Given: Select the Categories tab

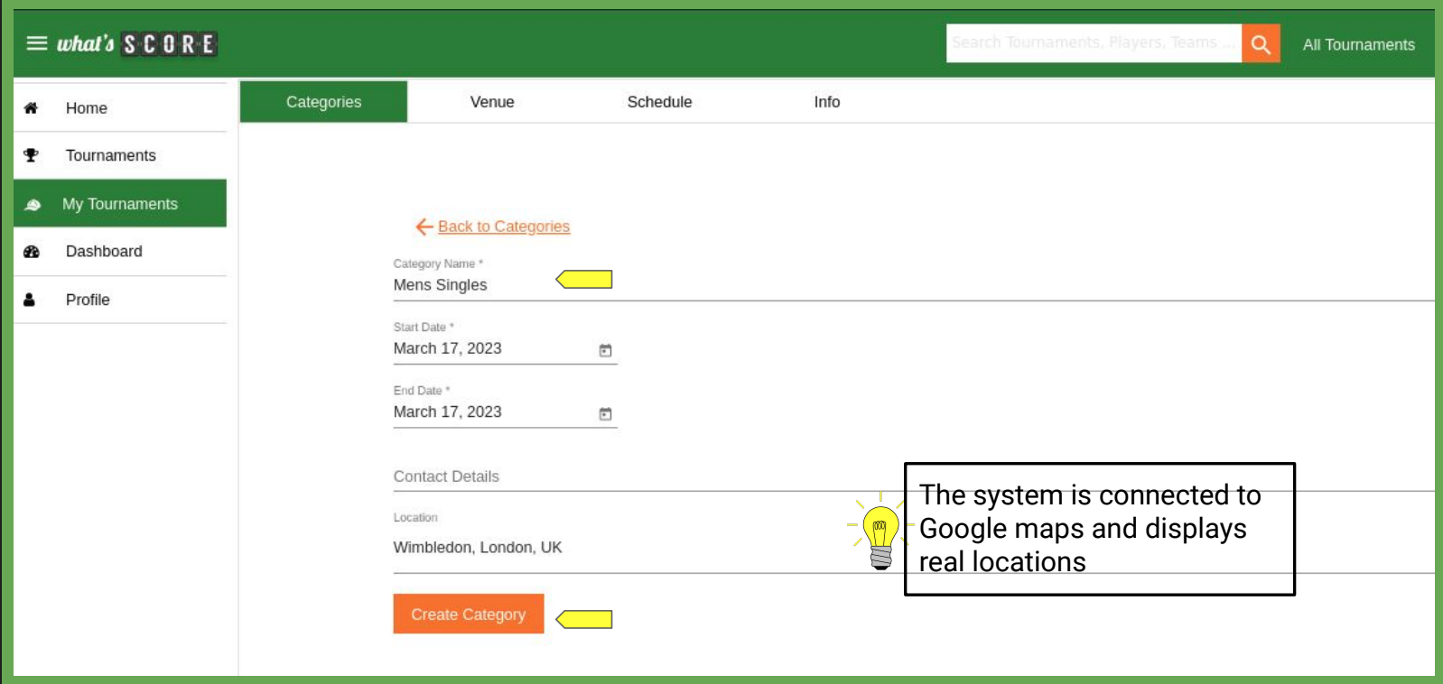Looking at the screenshot, I should click(x=323, y=102).
